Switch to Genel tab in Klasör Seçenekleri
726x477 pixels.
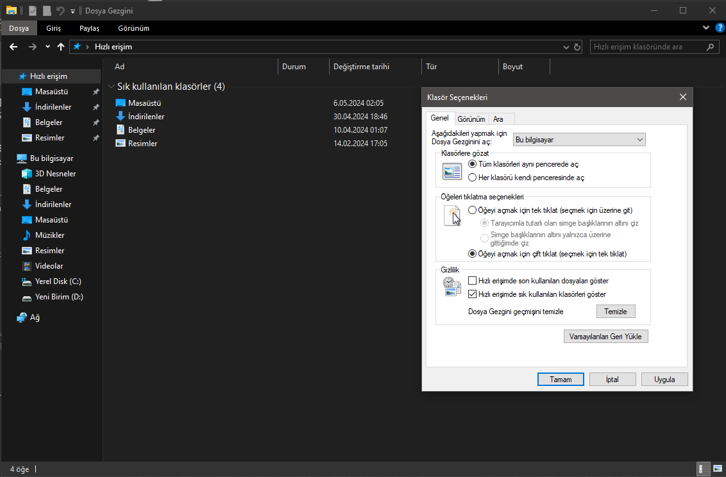click(439, 118)
